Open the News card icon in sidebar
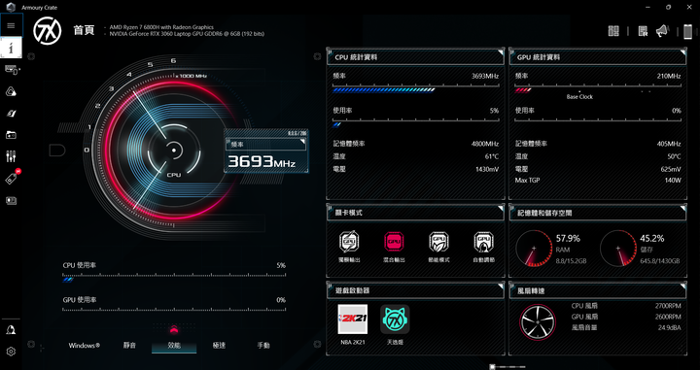 [x=11, y=201]
